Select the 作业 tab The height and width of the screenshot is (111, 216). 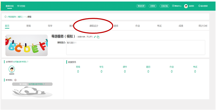tap(138, 26)
